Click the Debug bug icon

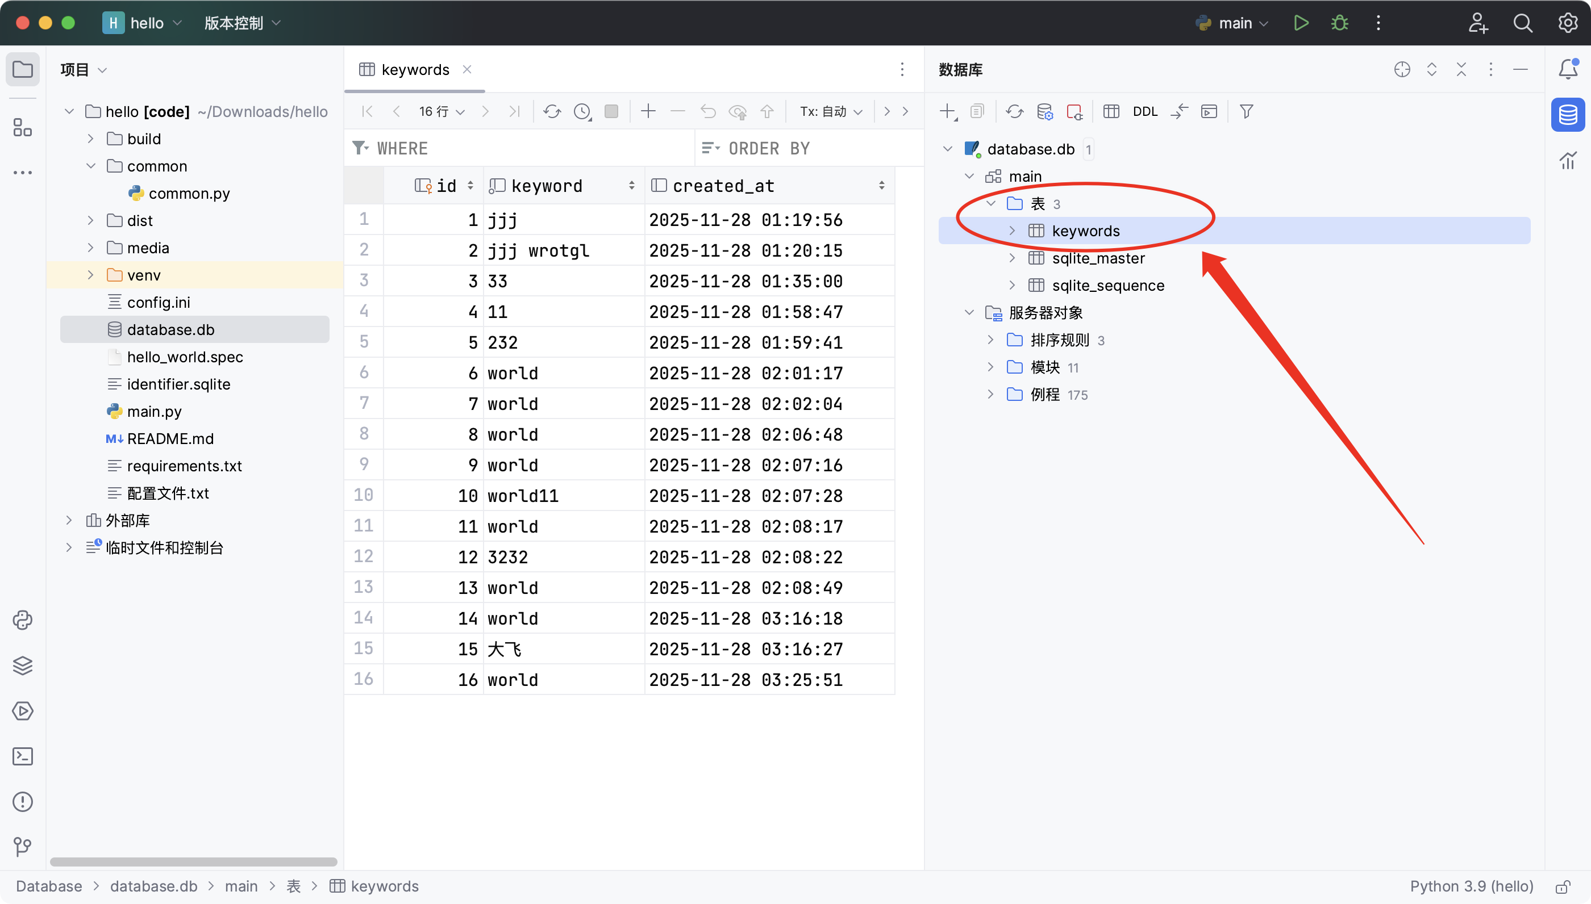(1339, 23)
